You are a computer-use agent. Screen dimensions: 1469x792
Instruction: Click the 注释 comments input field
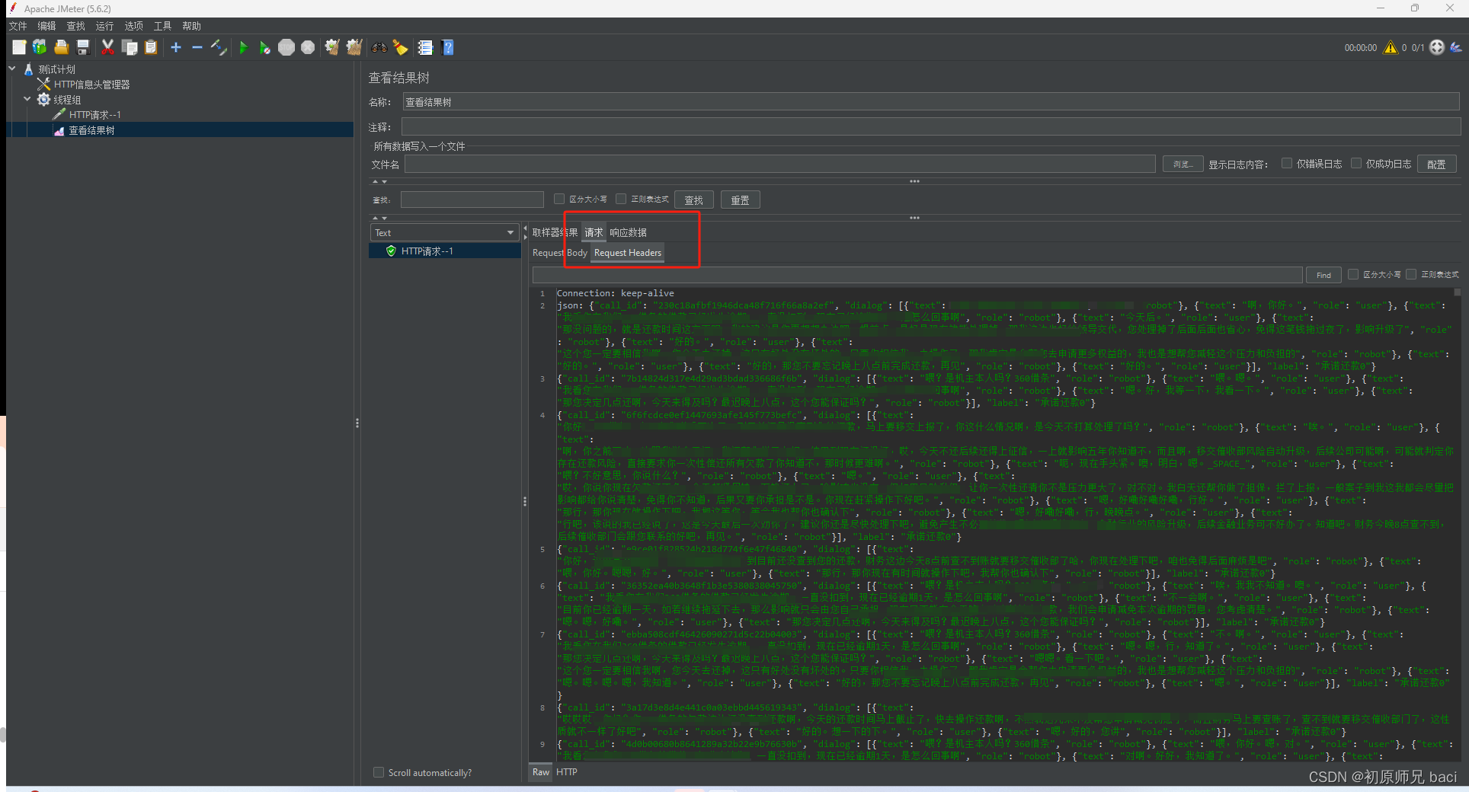pyautogui.click(x=931, y=127)
